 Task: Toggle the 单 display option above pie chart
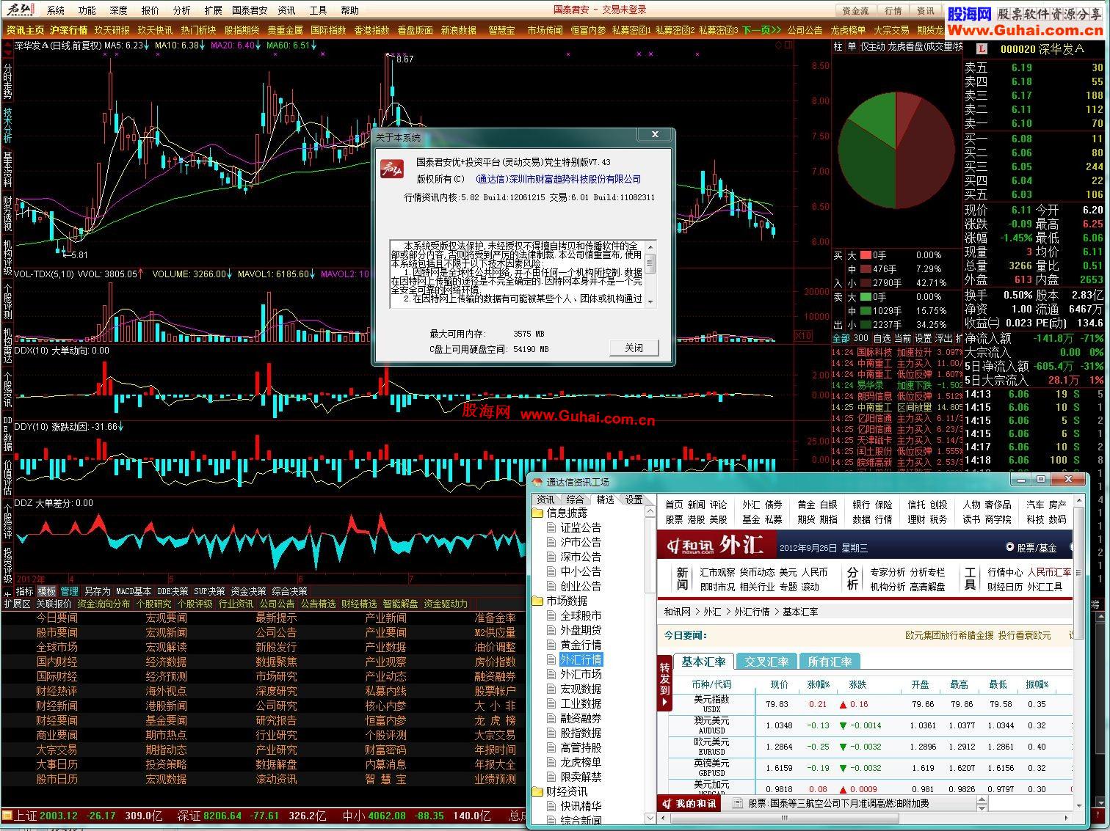[x=852, y=46]
